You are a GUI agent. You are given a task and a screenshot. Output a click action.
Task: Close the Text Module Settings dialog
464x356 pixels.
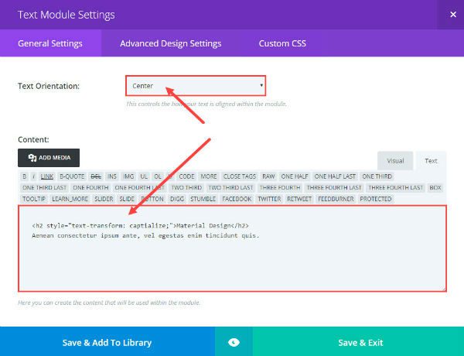[x=452, y=14]
